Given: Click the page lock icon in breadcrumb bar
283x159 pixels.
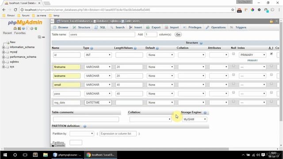Looking at the screenshot, I should click(271, 21).
